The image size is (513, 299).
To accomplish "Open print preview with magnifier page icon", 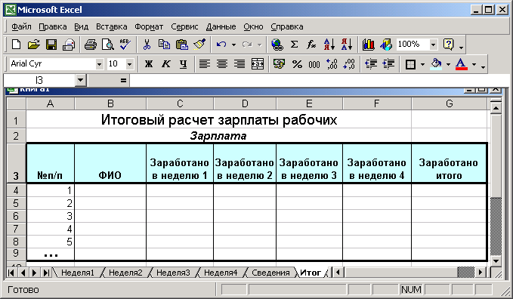I will tap(107, 45).
